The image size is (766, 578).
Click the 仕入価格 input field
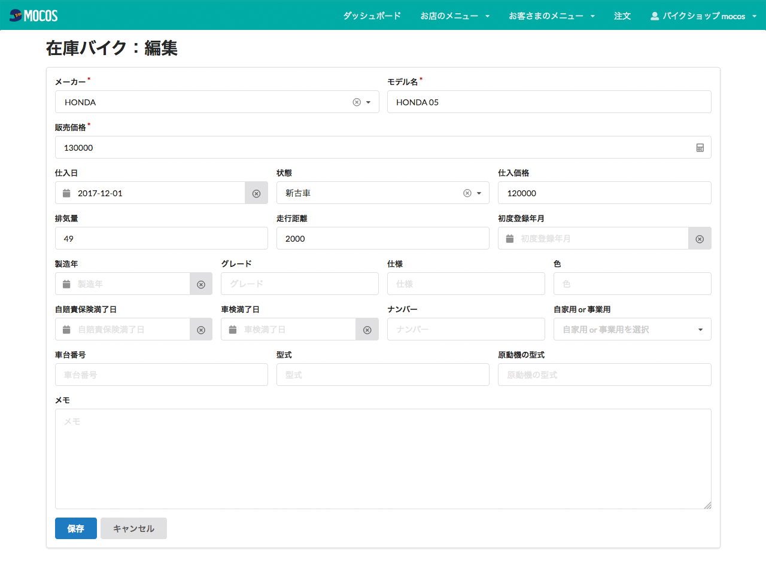coord(604,193)
